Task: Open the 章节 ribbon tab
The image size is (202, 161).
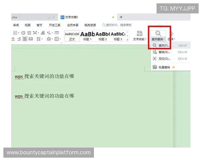Action: [x=39, y=25]
